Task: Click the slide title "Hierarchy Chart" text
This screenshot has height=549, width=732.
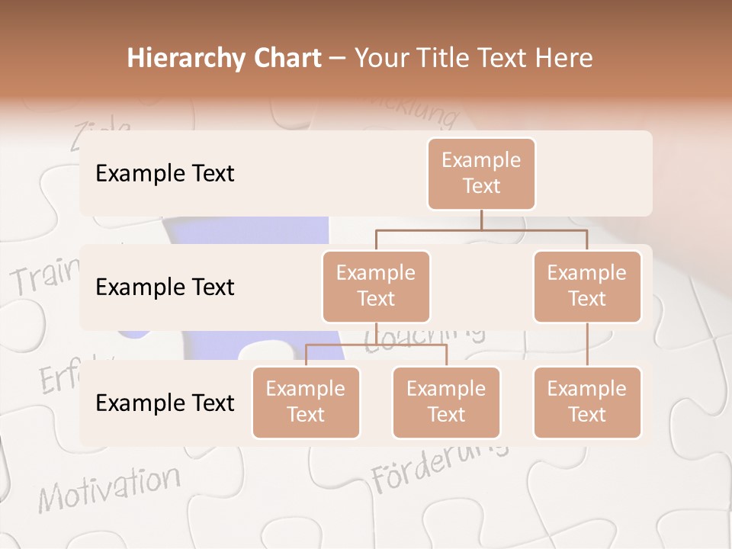Action: point(224,58)
